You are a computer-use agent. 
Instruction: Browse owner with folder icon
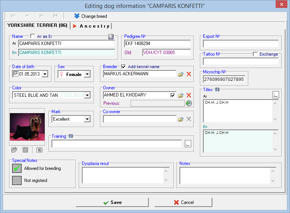181,95
